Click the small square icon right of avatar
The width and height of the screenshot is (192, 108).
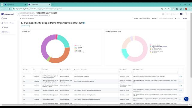[x=187, y=14]
